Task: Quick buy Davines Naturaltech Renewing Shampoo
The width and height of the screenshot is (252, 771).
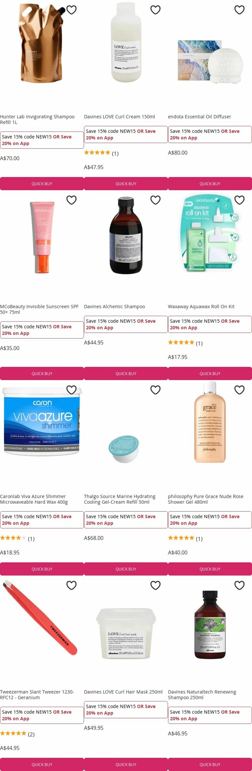Action: [x=210, y=764]
